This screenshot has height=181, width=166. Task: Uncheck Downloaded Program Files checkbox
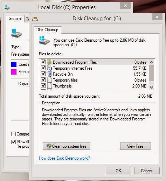tap(43, 62)
